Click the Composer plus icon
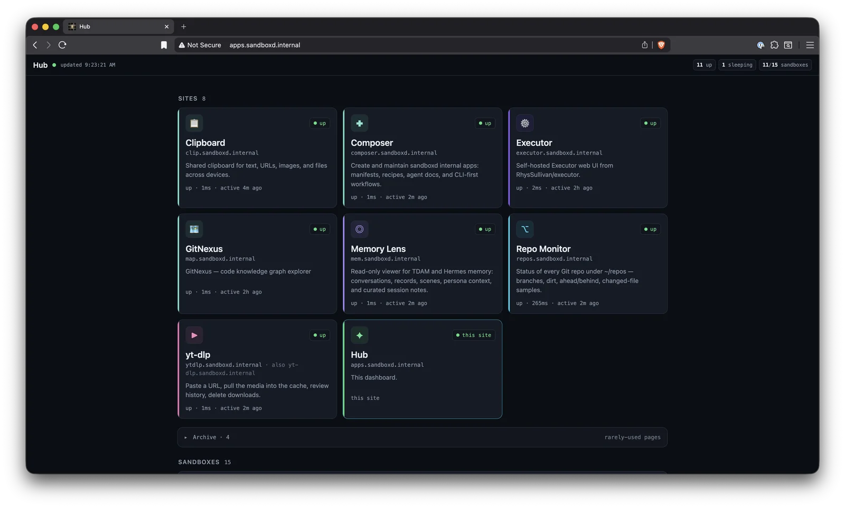 click(360, 123)
